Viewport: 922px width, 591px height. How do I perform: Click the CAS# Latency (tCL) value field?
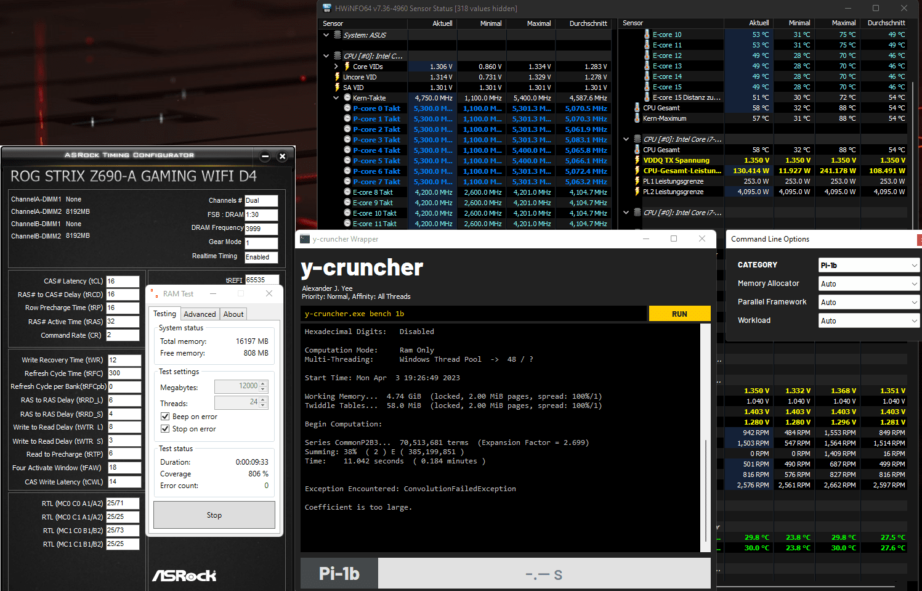pos(123,282)
